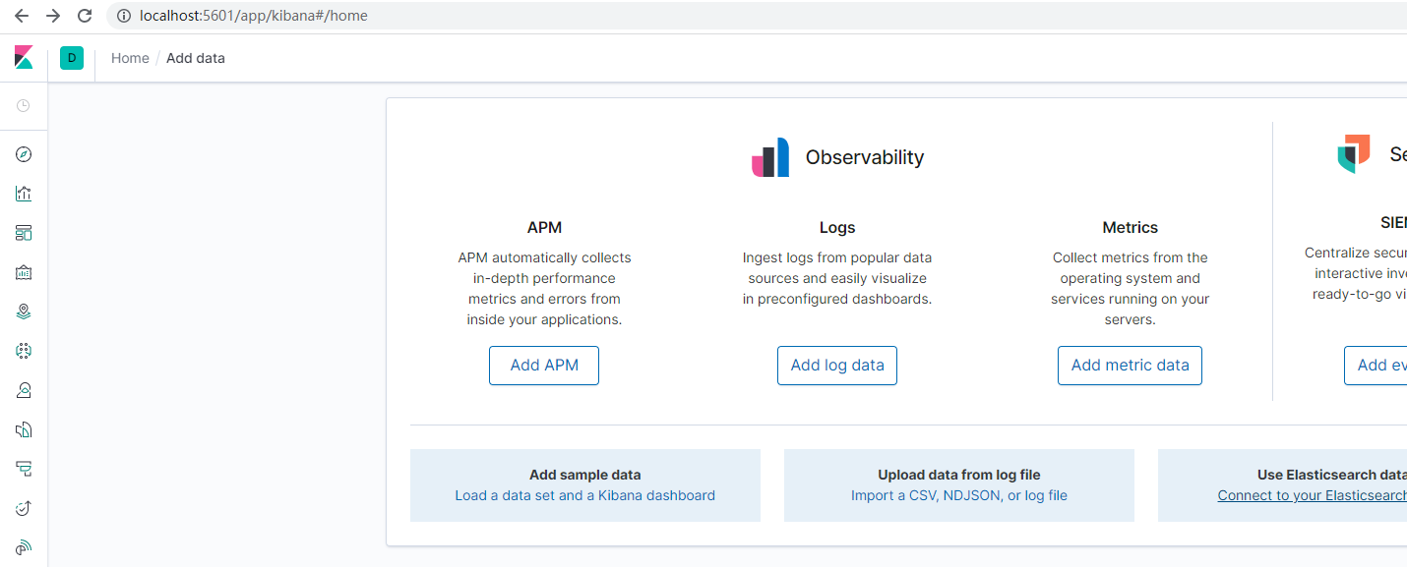
Task: Click the Add metric data button
Action: pyautogui.click(x=1130, y=366)
